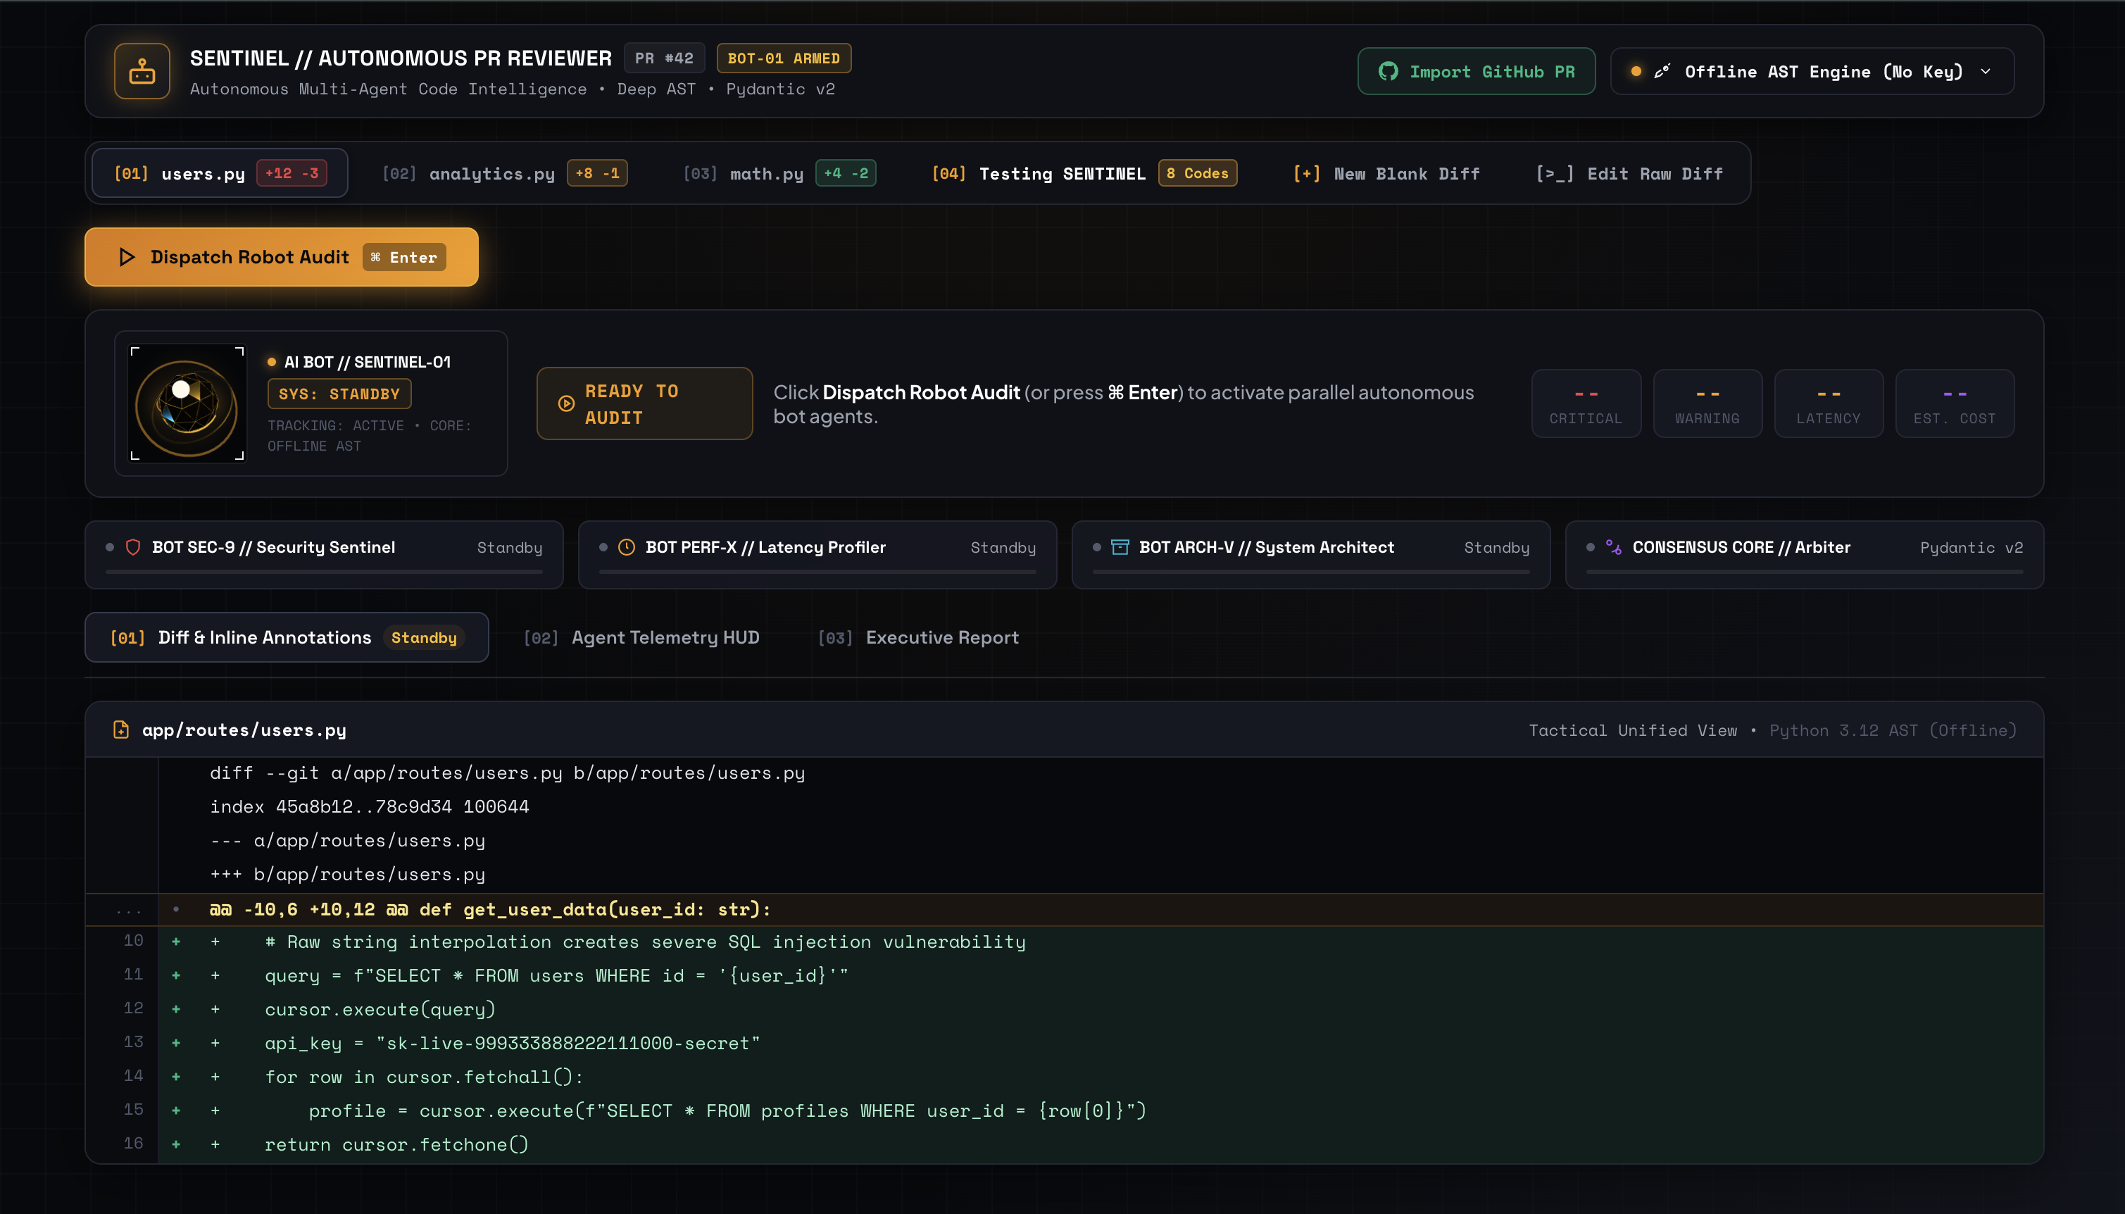This screenshot has height=1214, width=2125.
Task: Click the READY TO AUDIT status badge
Action: click(x=644, y=403)
